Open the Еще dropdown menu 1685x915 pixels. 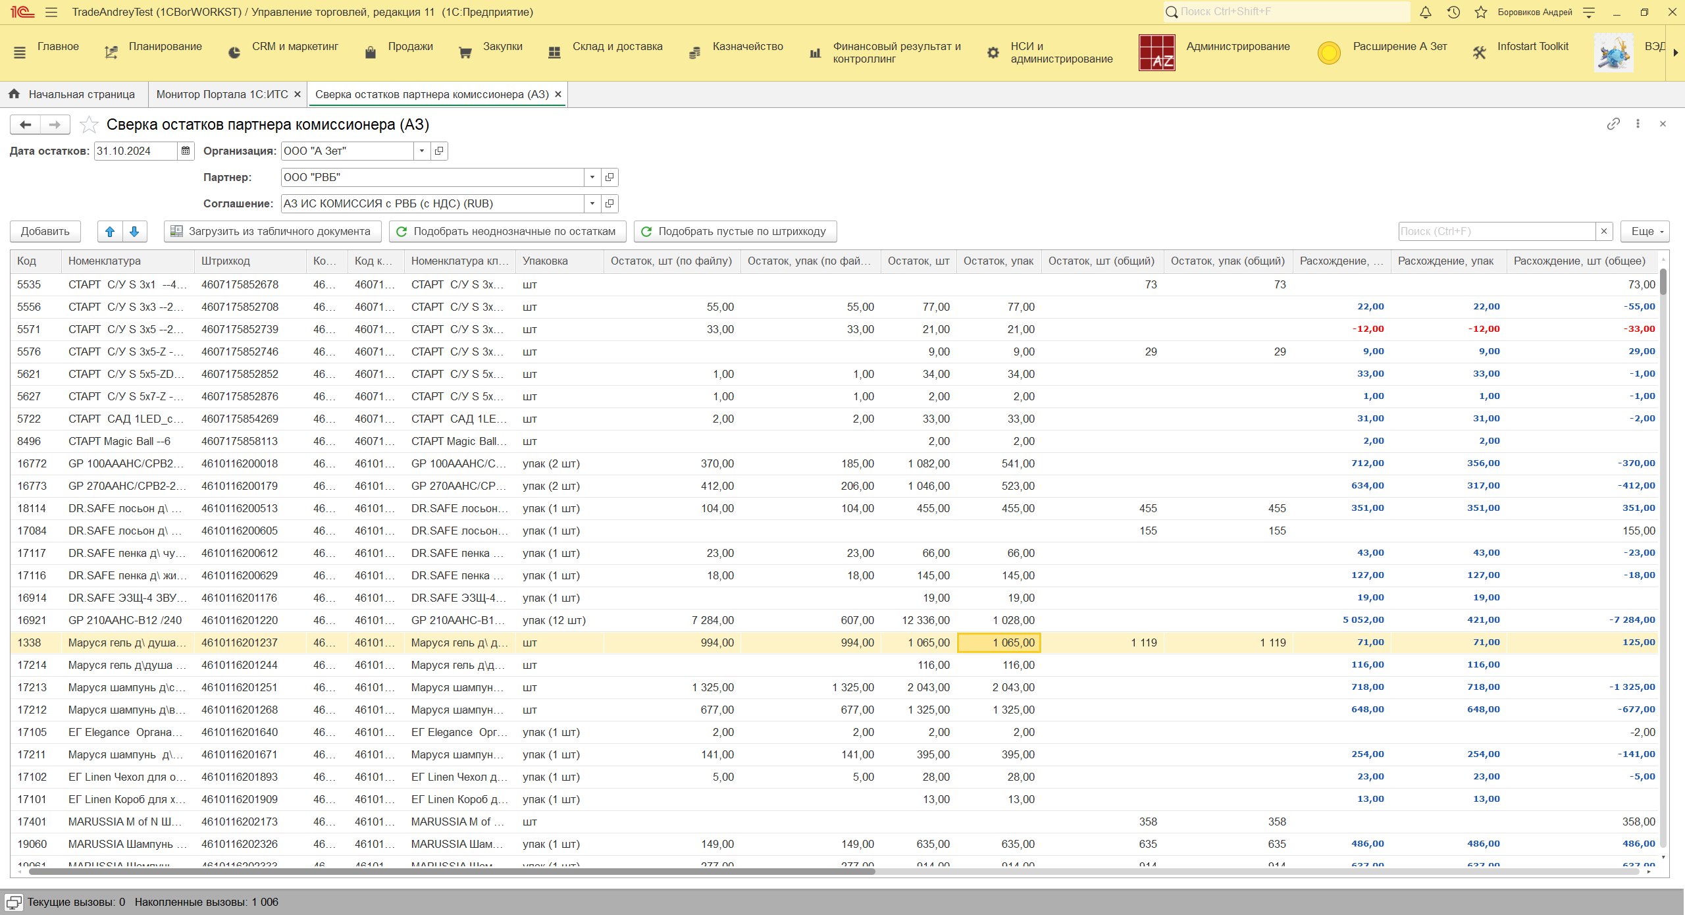coord(1644,231)
